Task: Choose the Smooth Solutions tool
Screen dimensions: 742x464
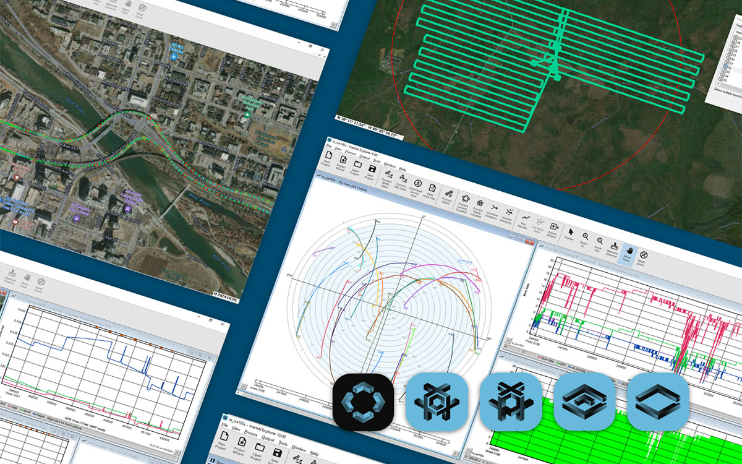Action: tap(509, 212)
